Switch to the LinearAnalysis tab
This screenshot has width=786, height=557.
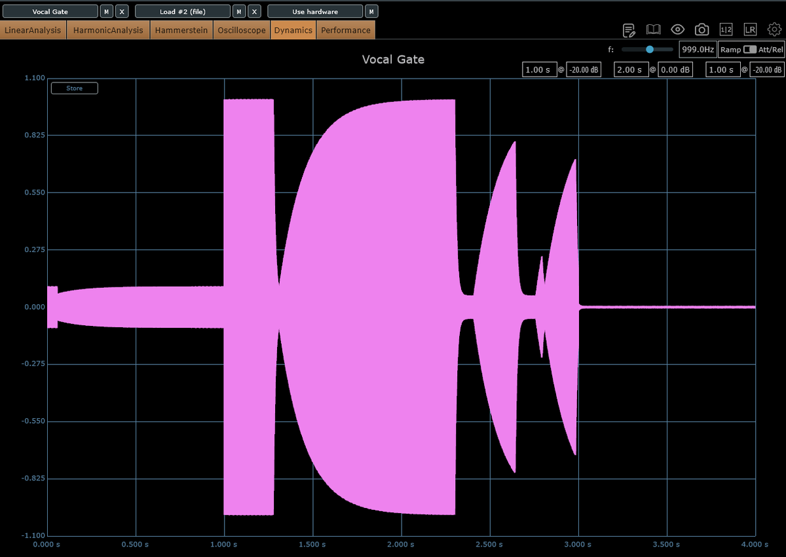point(33,30)
